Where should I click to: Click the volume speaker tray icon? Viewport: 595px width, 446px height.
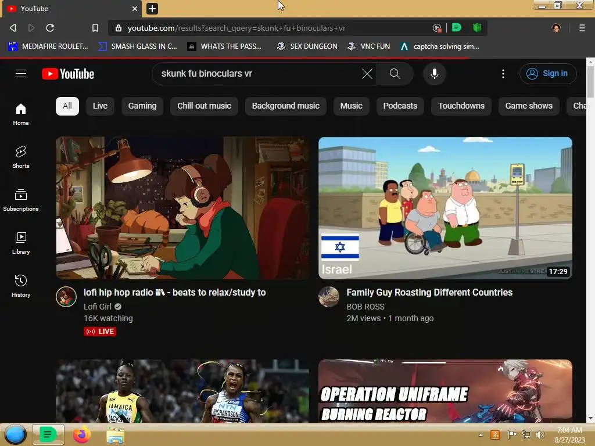[540, 434]
